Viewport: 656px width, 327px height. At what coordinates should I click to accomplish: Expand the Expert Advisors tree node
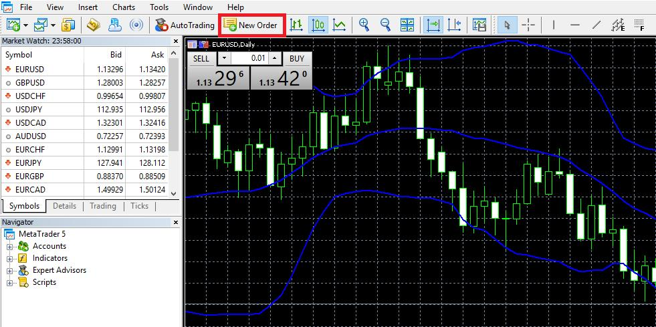coord(10,271)
